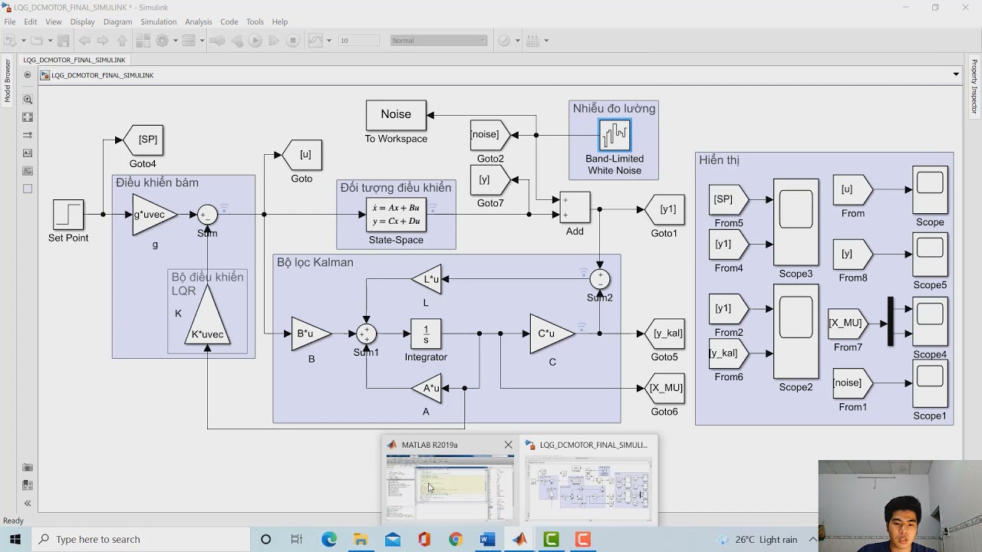Open the Display menu
Image resolution: width=982 pixels, height=552 pixels.
(x=82, y=21)
